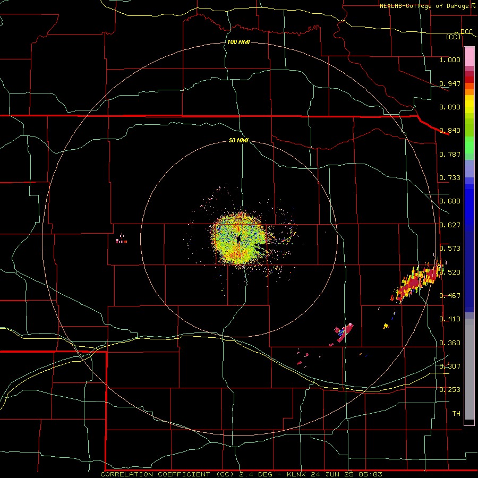Click the NEXLAB-College of DuPage credit text
Screen dimensions: 478x478
click(424, 6)
